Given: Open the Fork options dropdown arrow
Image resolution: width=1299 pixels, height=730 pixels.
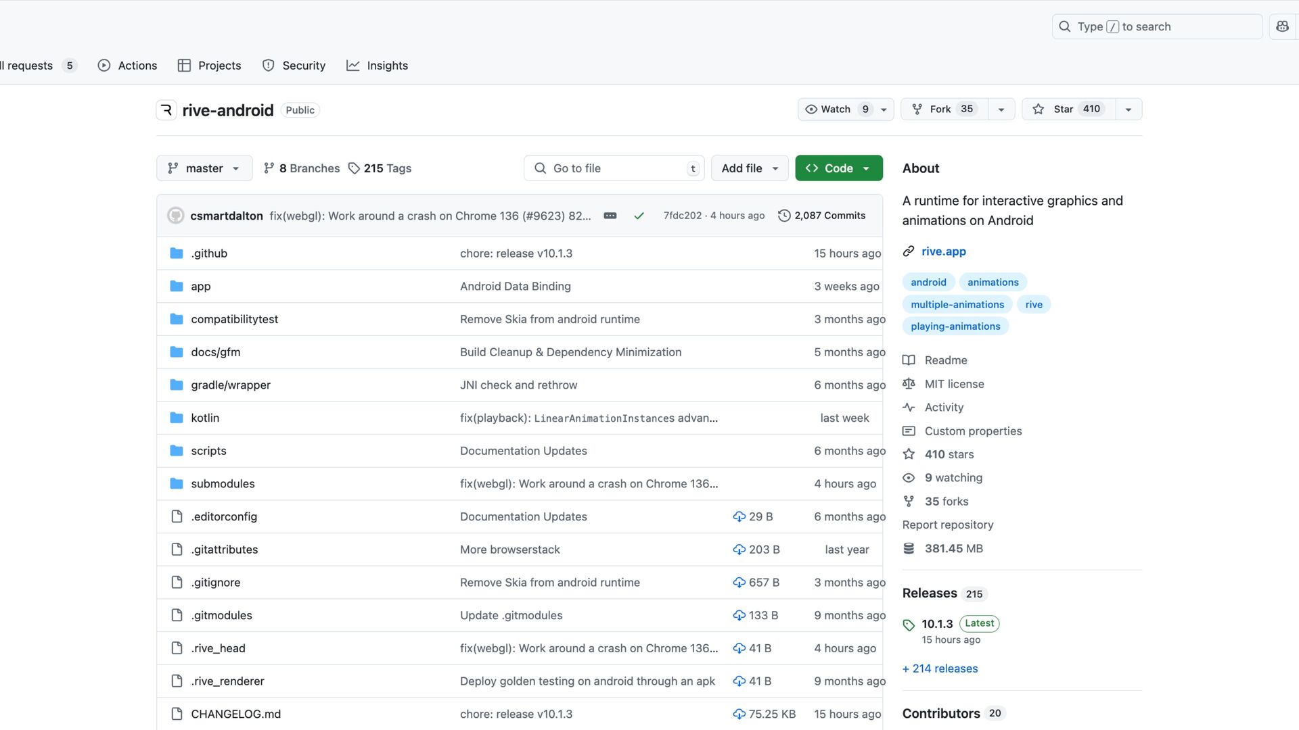Looking at the screenshot, I should [x=1001, y=109].
